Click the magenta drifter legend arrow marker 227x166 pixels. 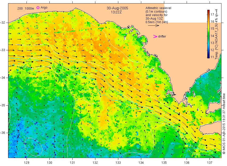155,36
